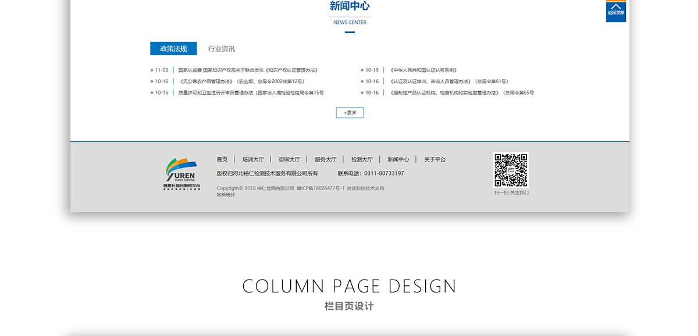Viewport: 698px width, 336px height.
Task: Select 检测大厅 in footer navigation
Action: (362, 159)
